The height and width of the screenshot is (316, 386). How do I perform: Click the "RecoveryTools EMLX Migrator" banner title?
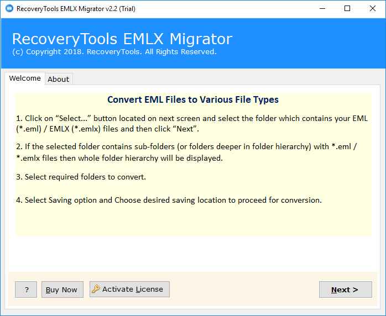coord(122,39)
